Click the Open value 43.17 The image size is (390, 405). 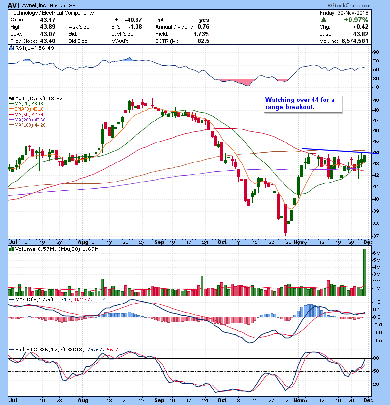[x=47, y=20]
